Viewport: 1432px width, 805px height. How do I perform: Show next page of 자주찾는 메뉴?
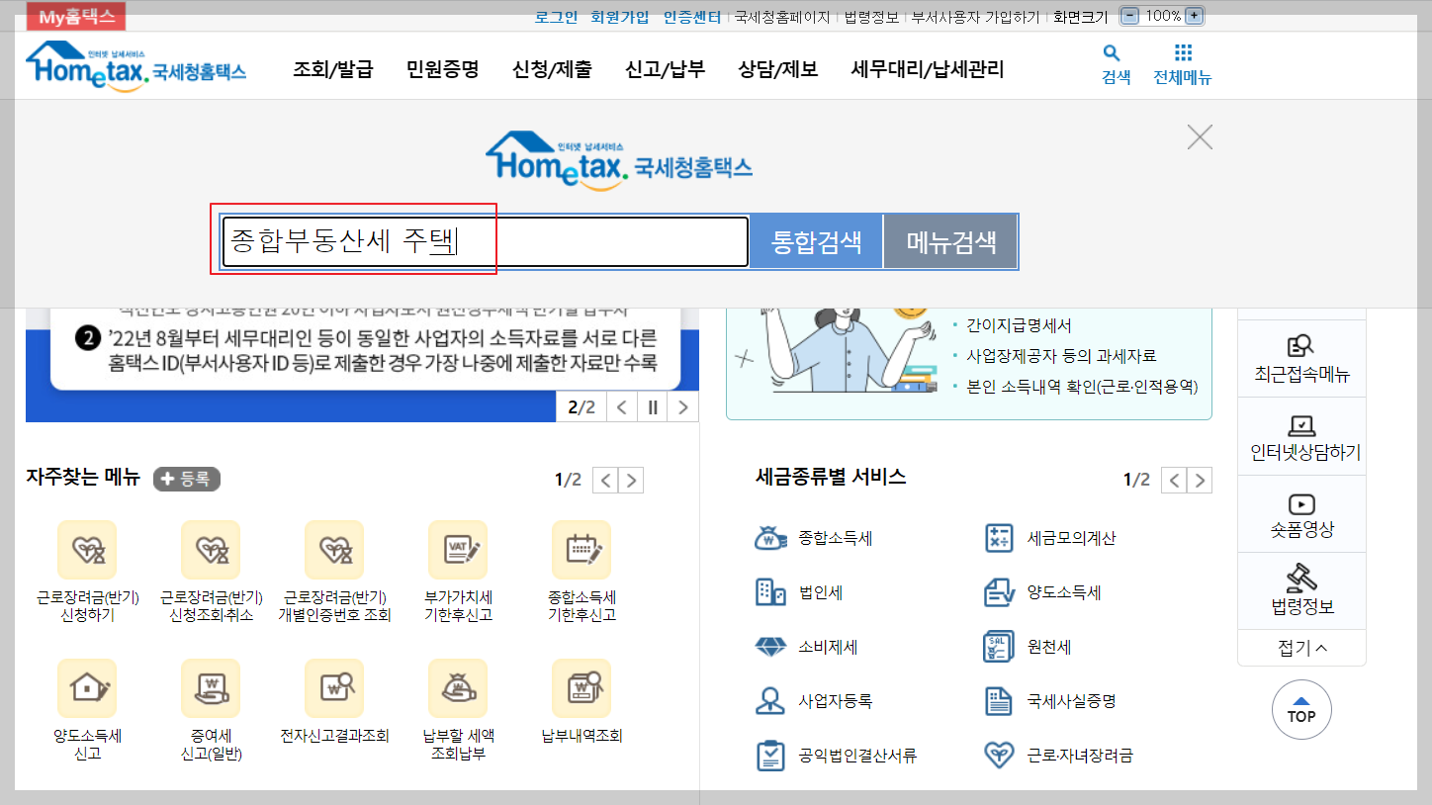pos(631,480)
